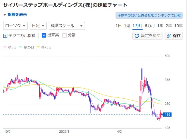Select the 10年 time range
This screenshot has width=187, height=139.
179,26
